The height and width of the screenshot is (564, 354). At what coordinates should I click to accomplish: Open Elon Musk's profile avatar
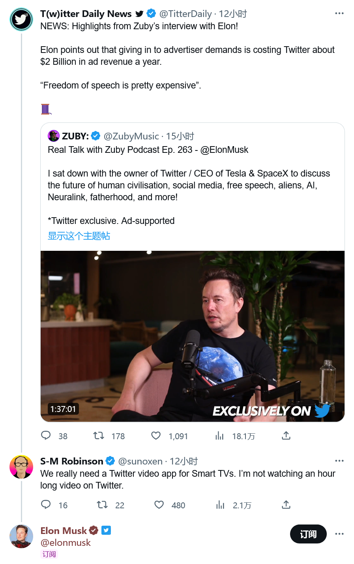[21, 536]
